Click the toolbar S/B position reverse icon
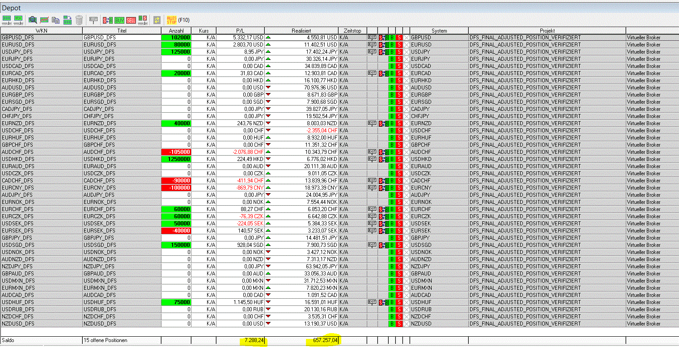This screenshot has width=679, height=347. pyautogui.click(x=108, y=20)
